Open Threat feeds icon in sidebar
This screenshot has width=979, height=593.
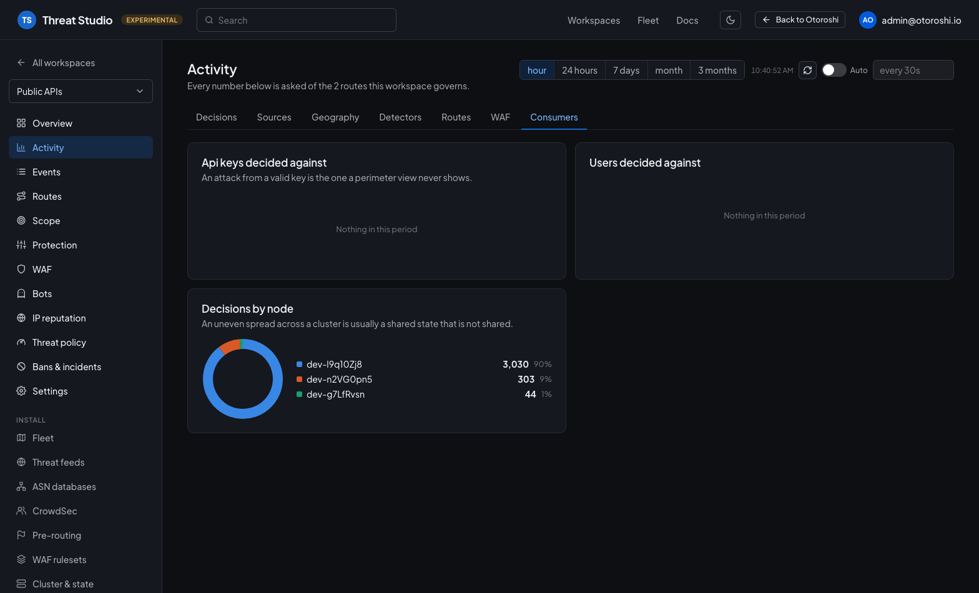pos(21,463)
